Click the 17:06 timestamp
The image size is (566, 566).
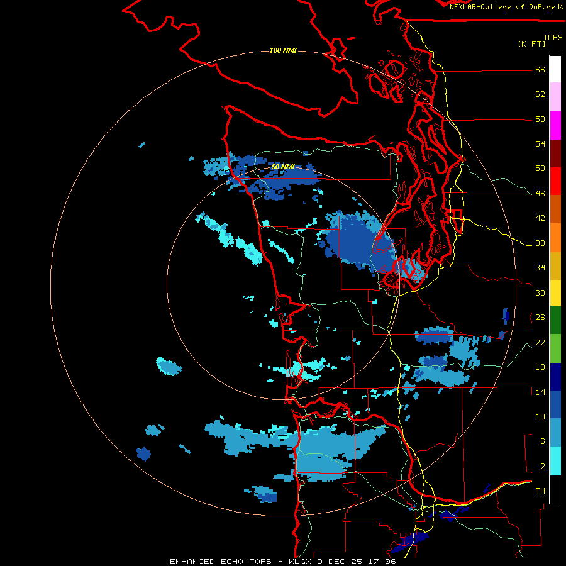coord(382,562)
